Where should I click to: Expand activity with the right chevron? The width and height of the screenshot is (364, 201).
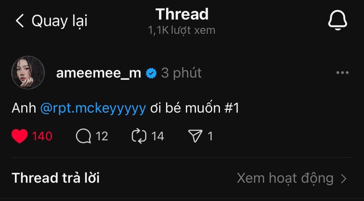point(344,179)
